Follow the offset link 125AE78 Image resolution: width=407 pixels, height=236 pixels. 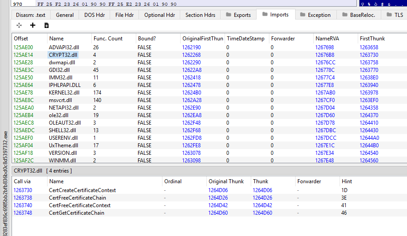coord(23,93)
